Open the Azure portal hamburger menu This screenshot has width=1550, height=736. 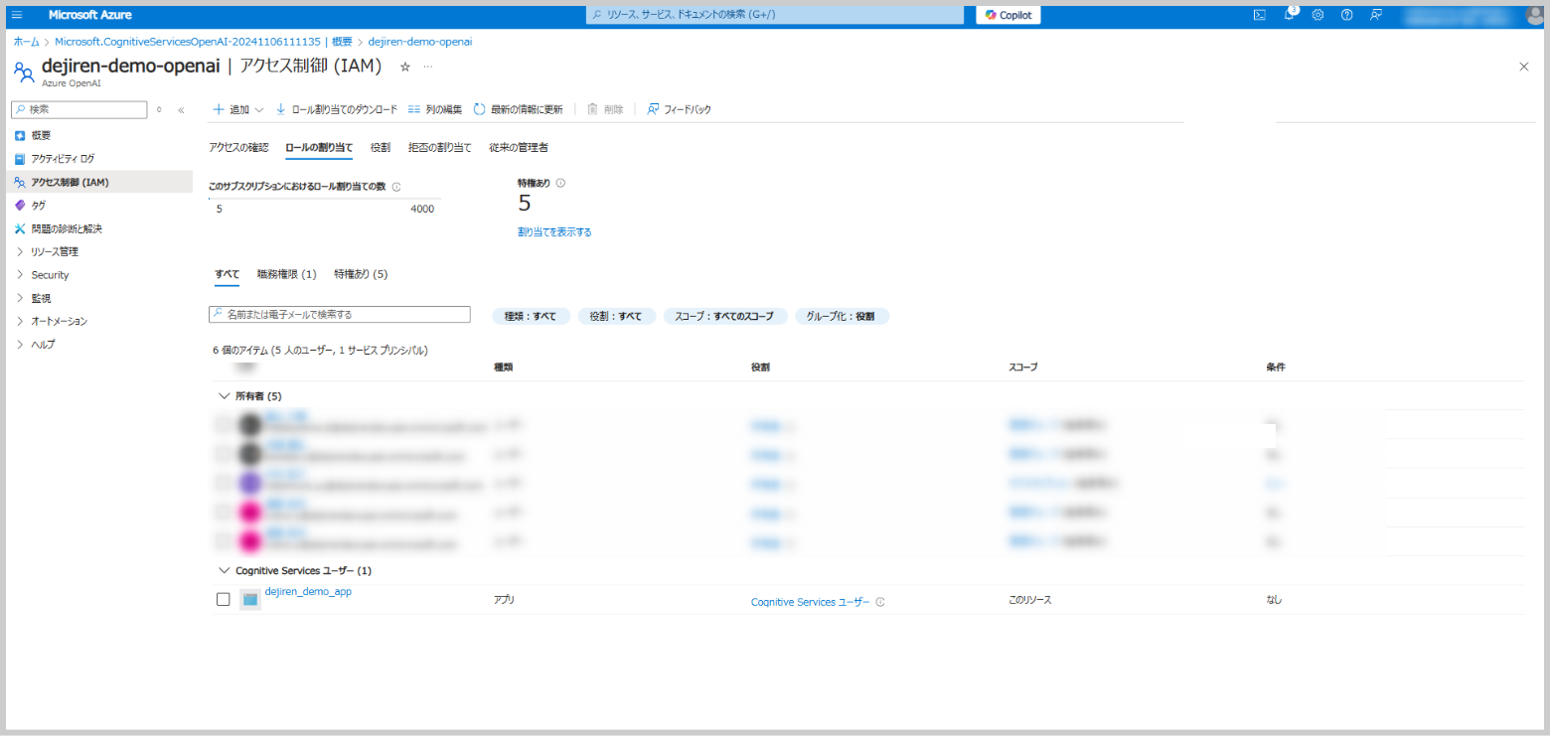coord(17,15)
